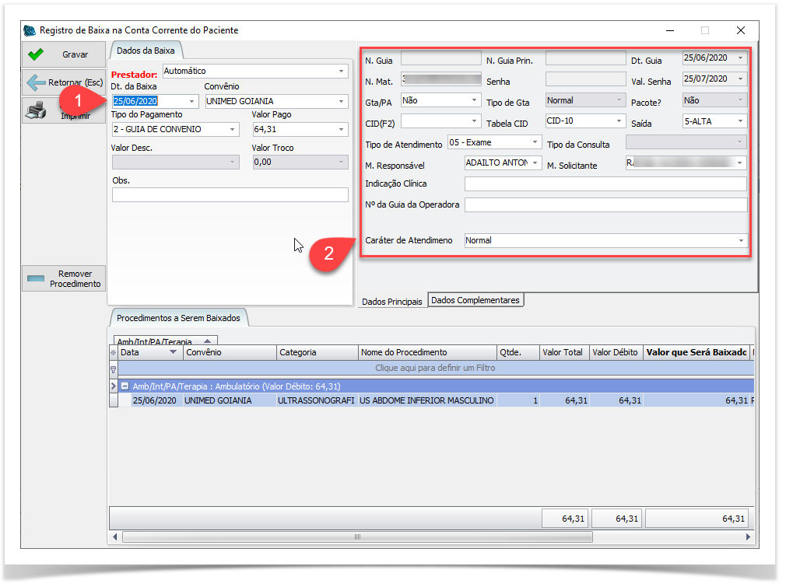Collapse the Ambulatório group row

coord(125,386)
